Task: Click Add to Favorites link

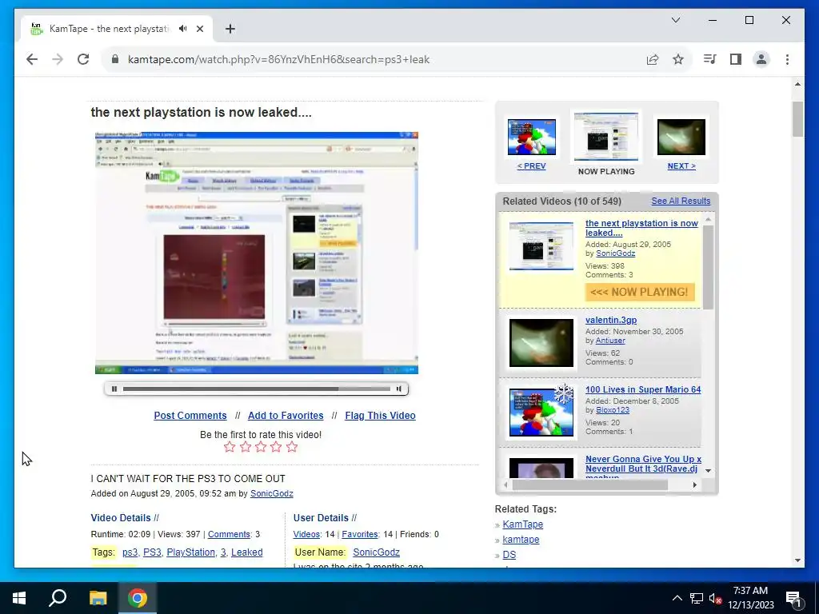Action: [286, 416]
